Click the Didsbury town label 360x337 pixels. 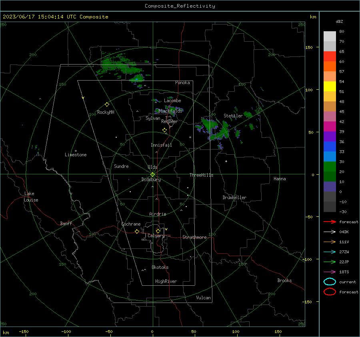(x=151, y=180)
